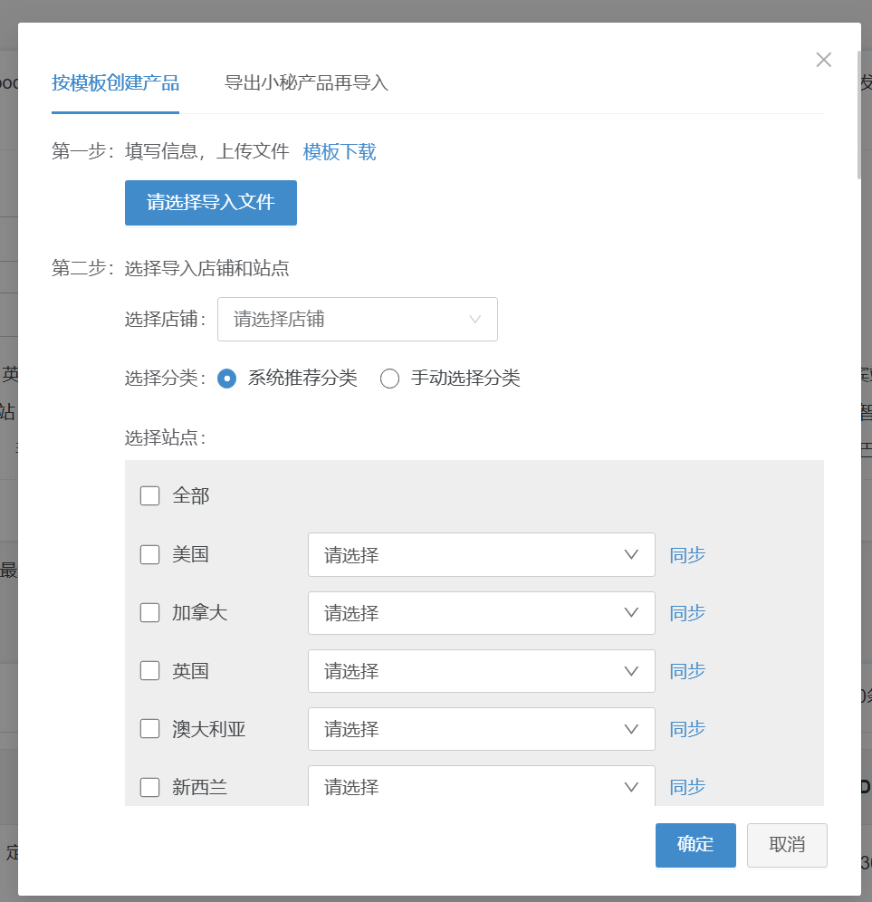This screenshot has width=872, height=902.
Task: Select the 按模板创建产品 tab
Action: point(115,82)
